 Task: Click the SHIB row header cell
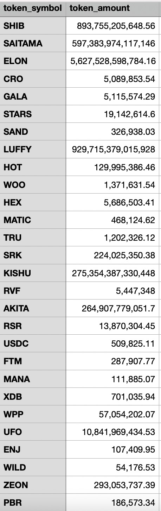[33, 26]
